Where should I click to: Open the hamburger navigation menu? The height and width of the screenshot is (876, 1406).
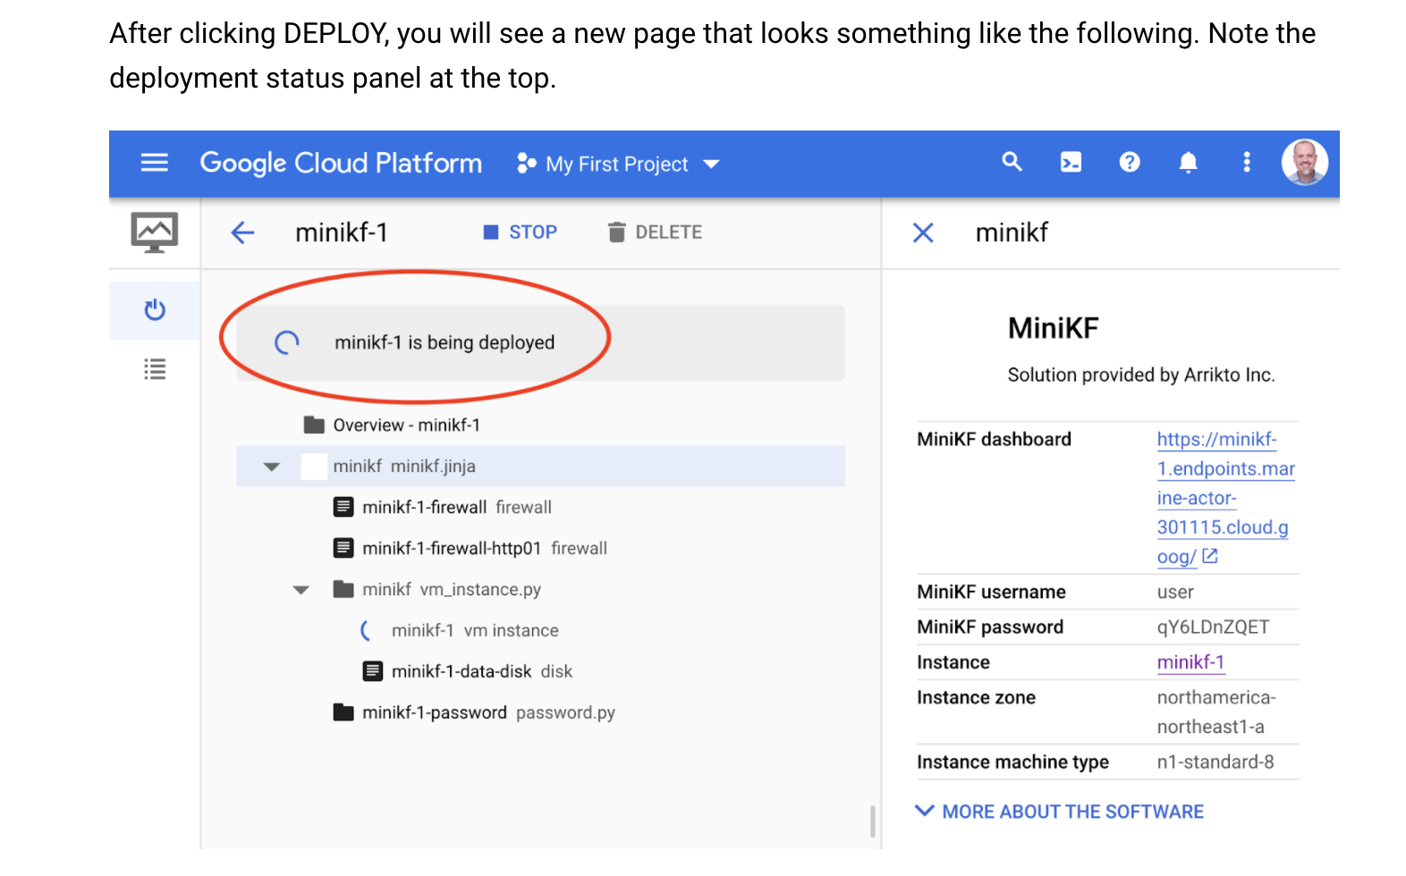click(x=154, y=163)
